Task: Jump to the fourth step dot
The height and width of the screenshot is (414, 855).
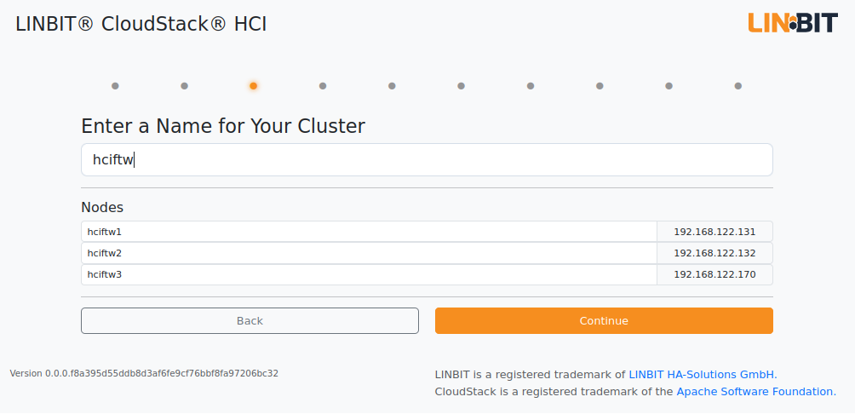Action: pyautogui.click(x=323, y=86)
